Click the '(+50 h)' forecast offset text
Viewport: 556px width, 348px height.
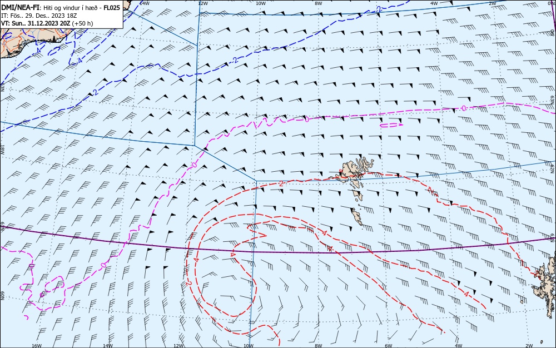[83, 23]
